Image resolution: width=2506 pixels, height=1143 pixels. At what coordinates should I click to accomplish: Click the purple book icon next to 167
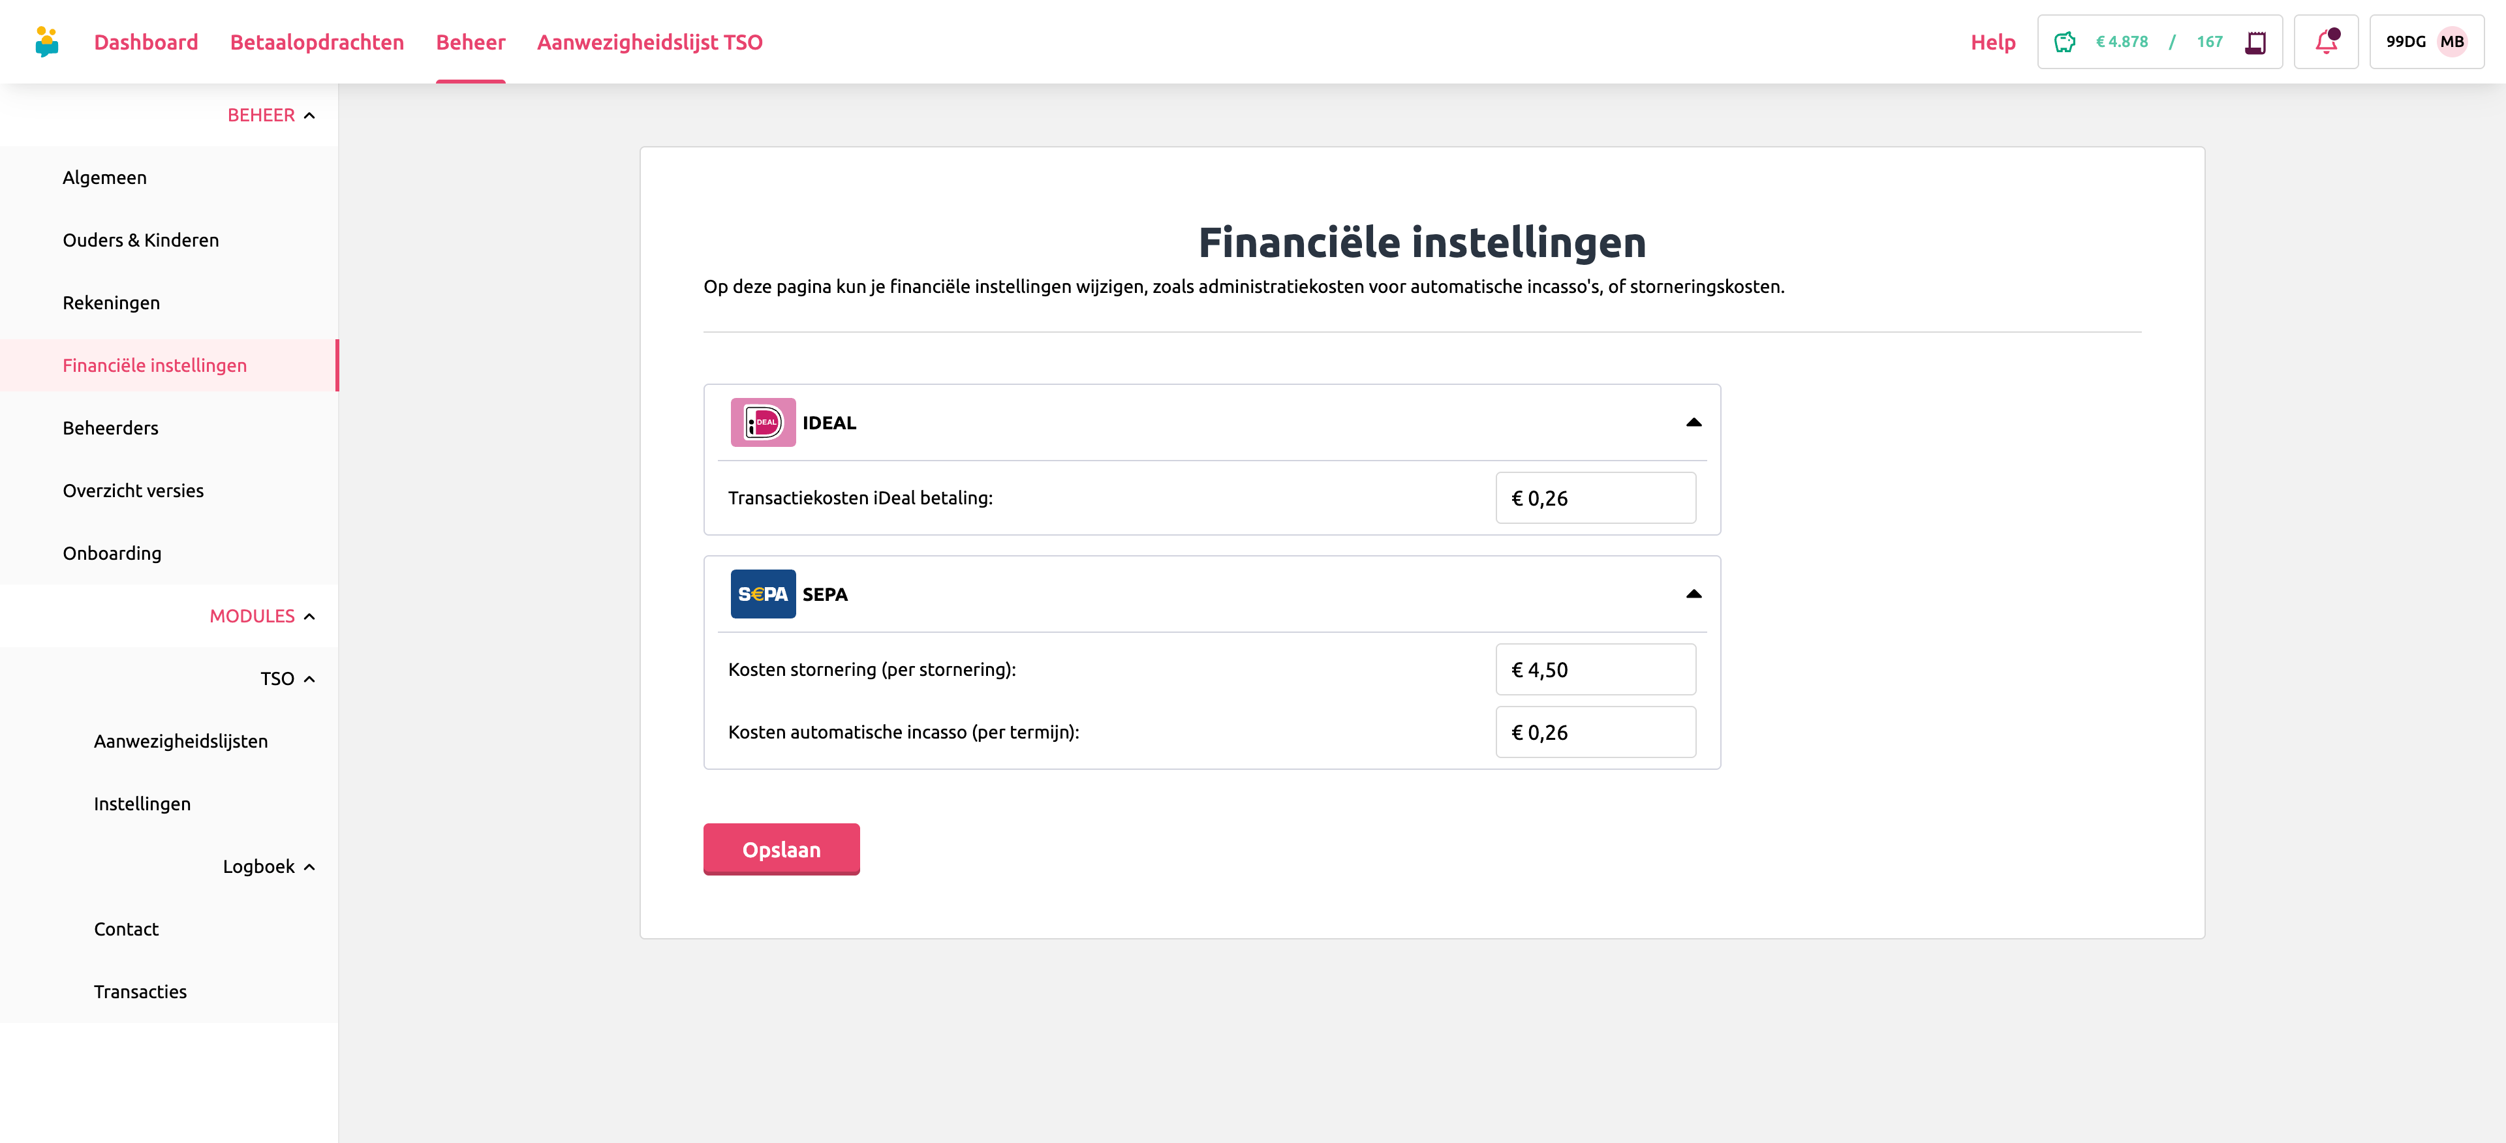tap(2255, 42)
